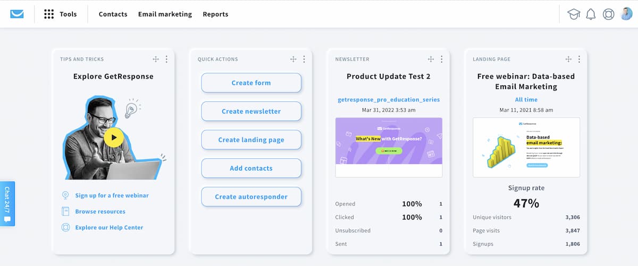Click the Unsubscribed row label
638x266 pixels.
pos(353,230)
